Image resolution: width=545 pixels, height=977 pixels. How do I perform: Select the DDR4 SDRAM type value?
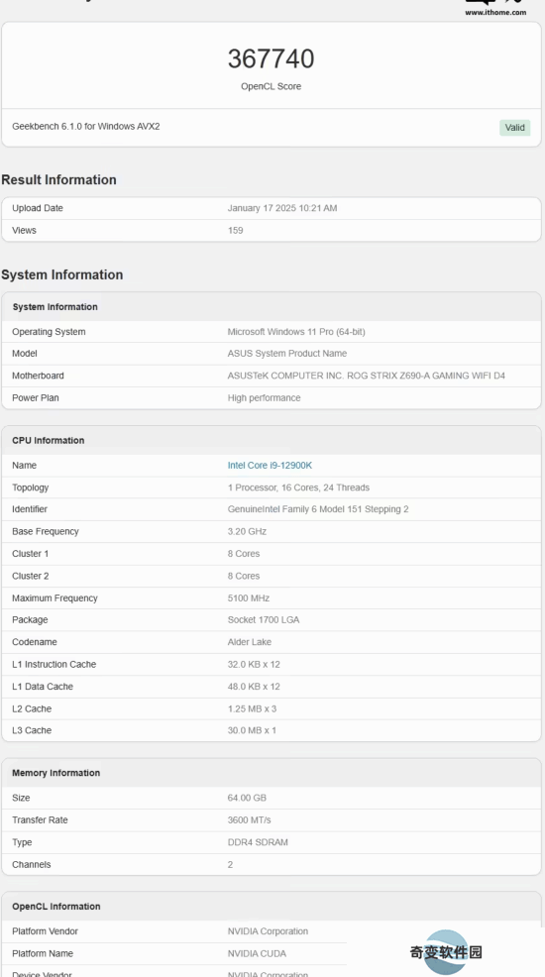(x=258, y=842)
